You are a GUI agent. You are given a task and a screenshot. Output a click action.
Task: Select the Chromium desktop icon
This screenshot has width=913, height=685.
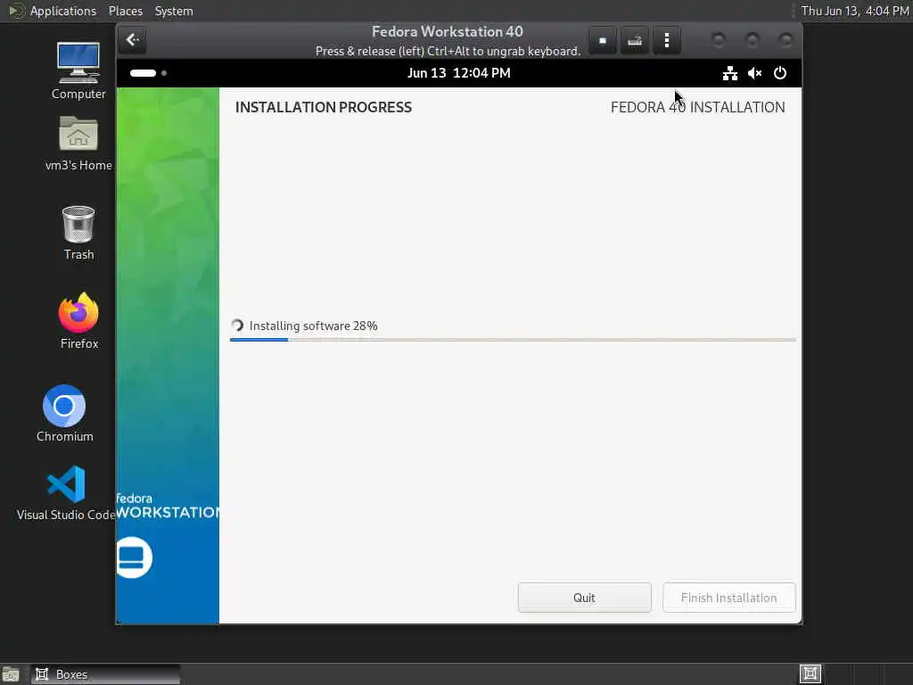click(x=64, y=414)
